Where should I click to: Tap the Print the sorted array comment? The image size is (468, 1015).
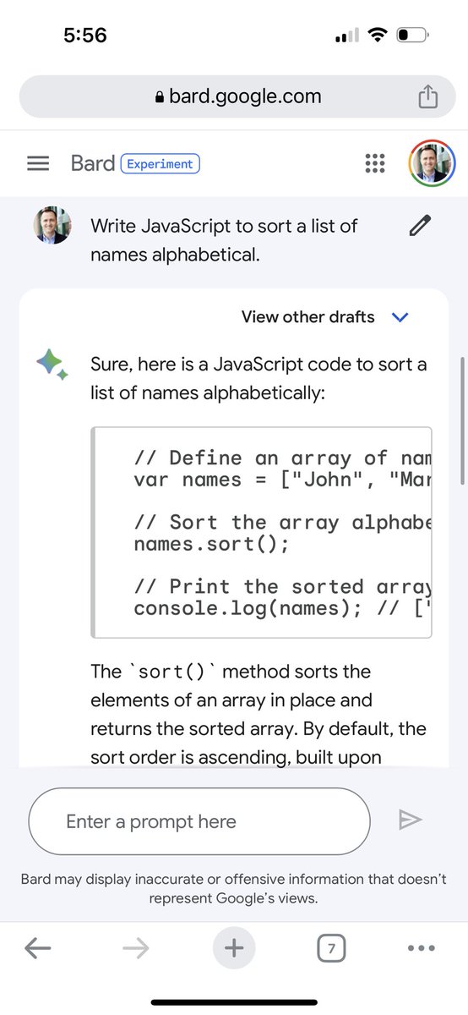click(x=282, y=587)
